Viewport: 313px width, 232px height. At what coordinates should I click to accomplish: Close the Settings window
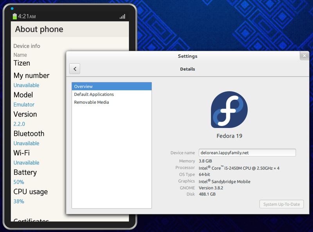pyautogui.click(x=304, y=56)
